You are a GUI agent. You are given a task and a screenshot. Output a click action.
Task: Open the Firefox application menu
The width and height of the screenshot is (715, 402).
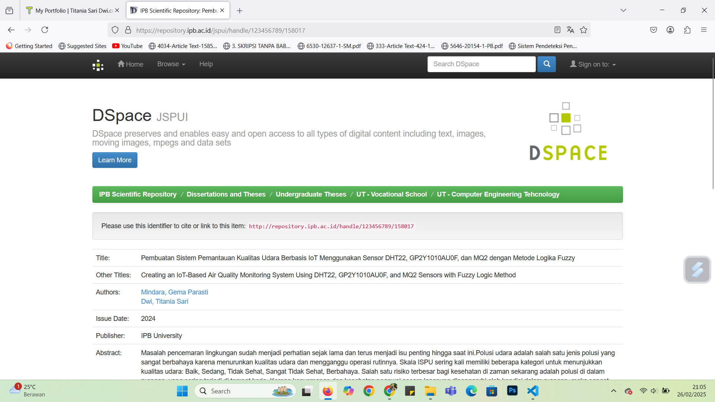[x=704, y=30]
